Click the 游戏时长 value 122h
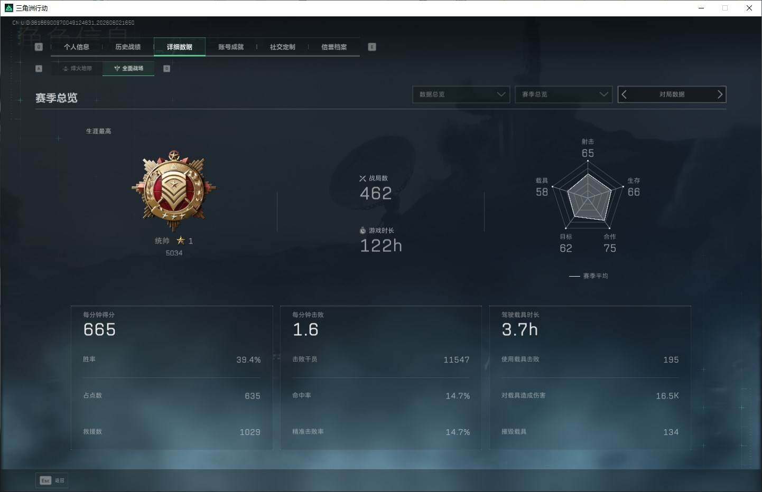The width and height of the screenshot is (762, 492). [381, 246]
